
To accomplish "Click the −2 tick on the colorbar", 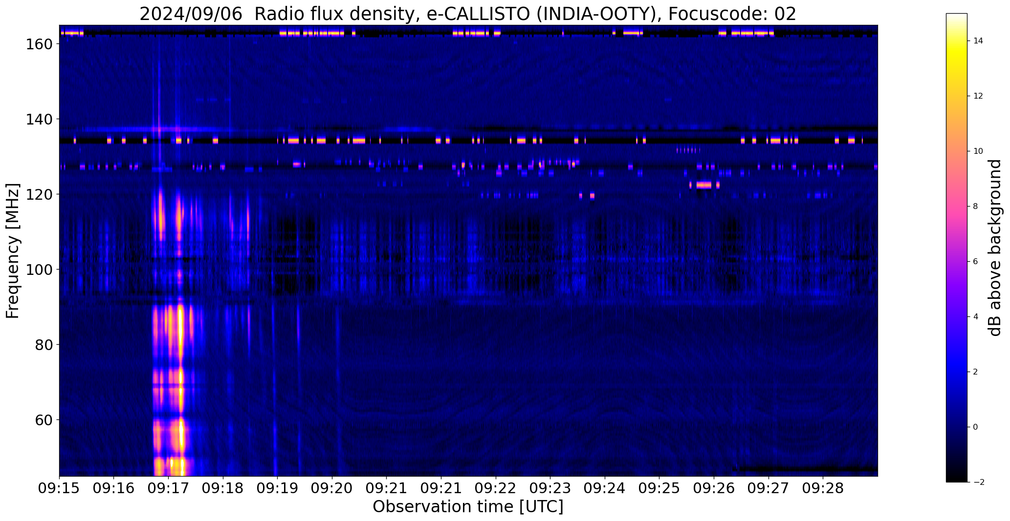I will (978, 482).
